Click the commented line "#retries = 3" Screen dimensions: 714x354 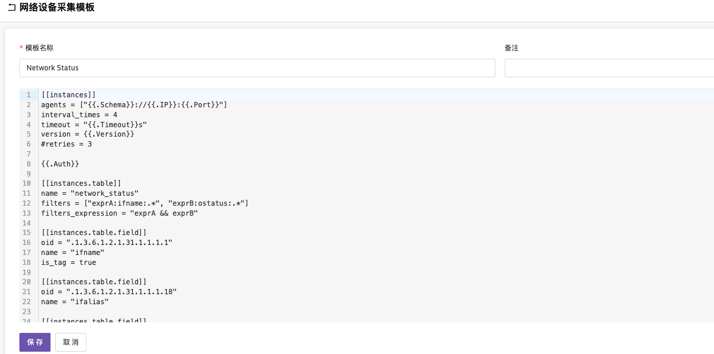coord(66,144)
